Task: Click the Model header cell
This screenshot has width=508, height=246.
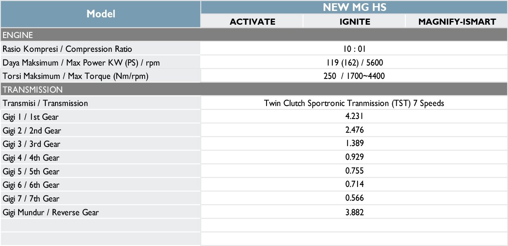Action: pyautogui.click(x=101, y=14)
